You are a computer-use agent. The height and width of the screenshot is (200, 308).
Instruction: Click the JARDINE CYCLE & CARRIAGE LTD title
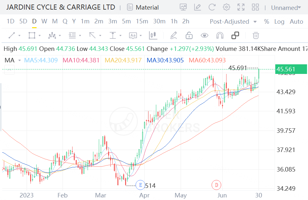(x=61, y=7)
